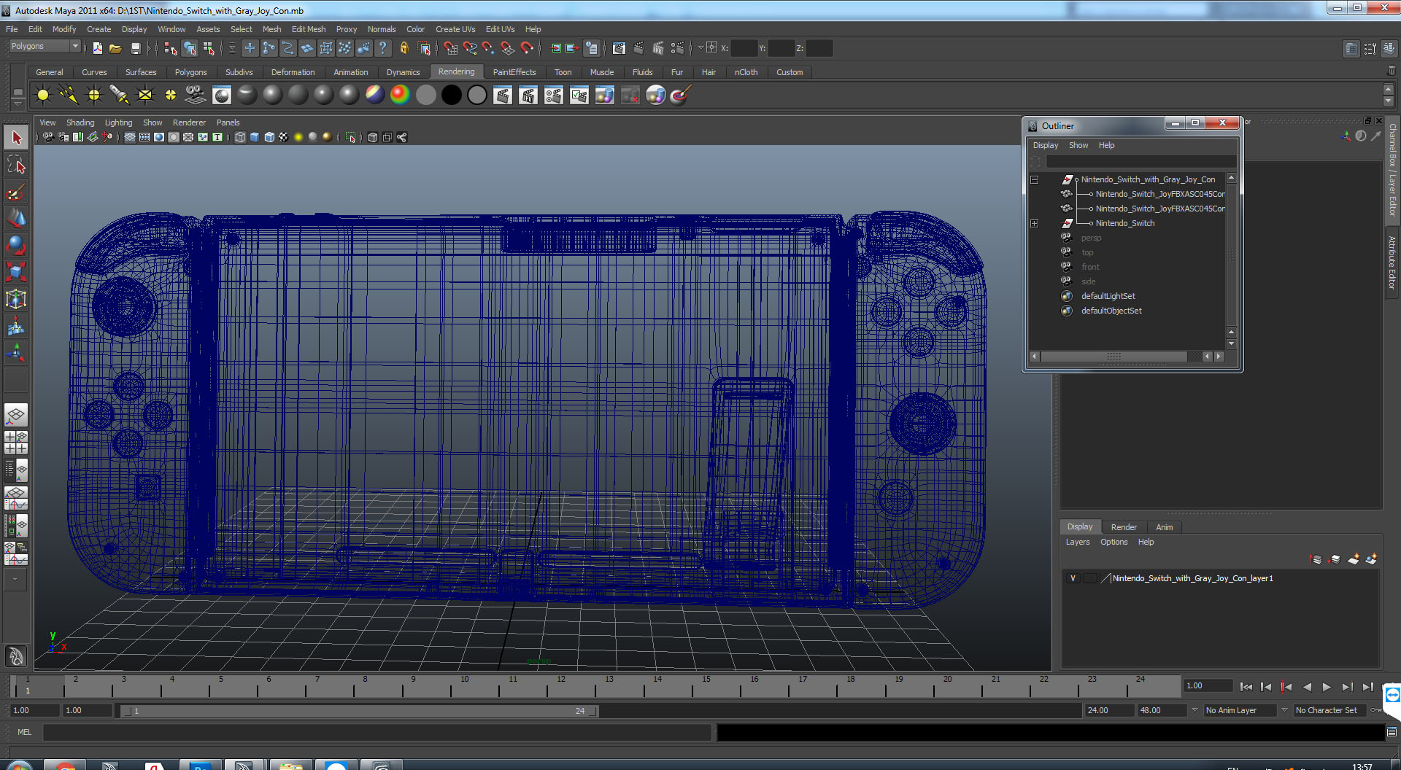
Task: Enable snap to points magnet icon
Action: 488,48
